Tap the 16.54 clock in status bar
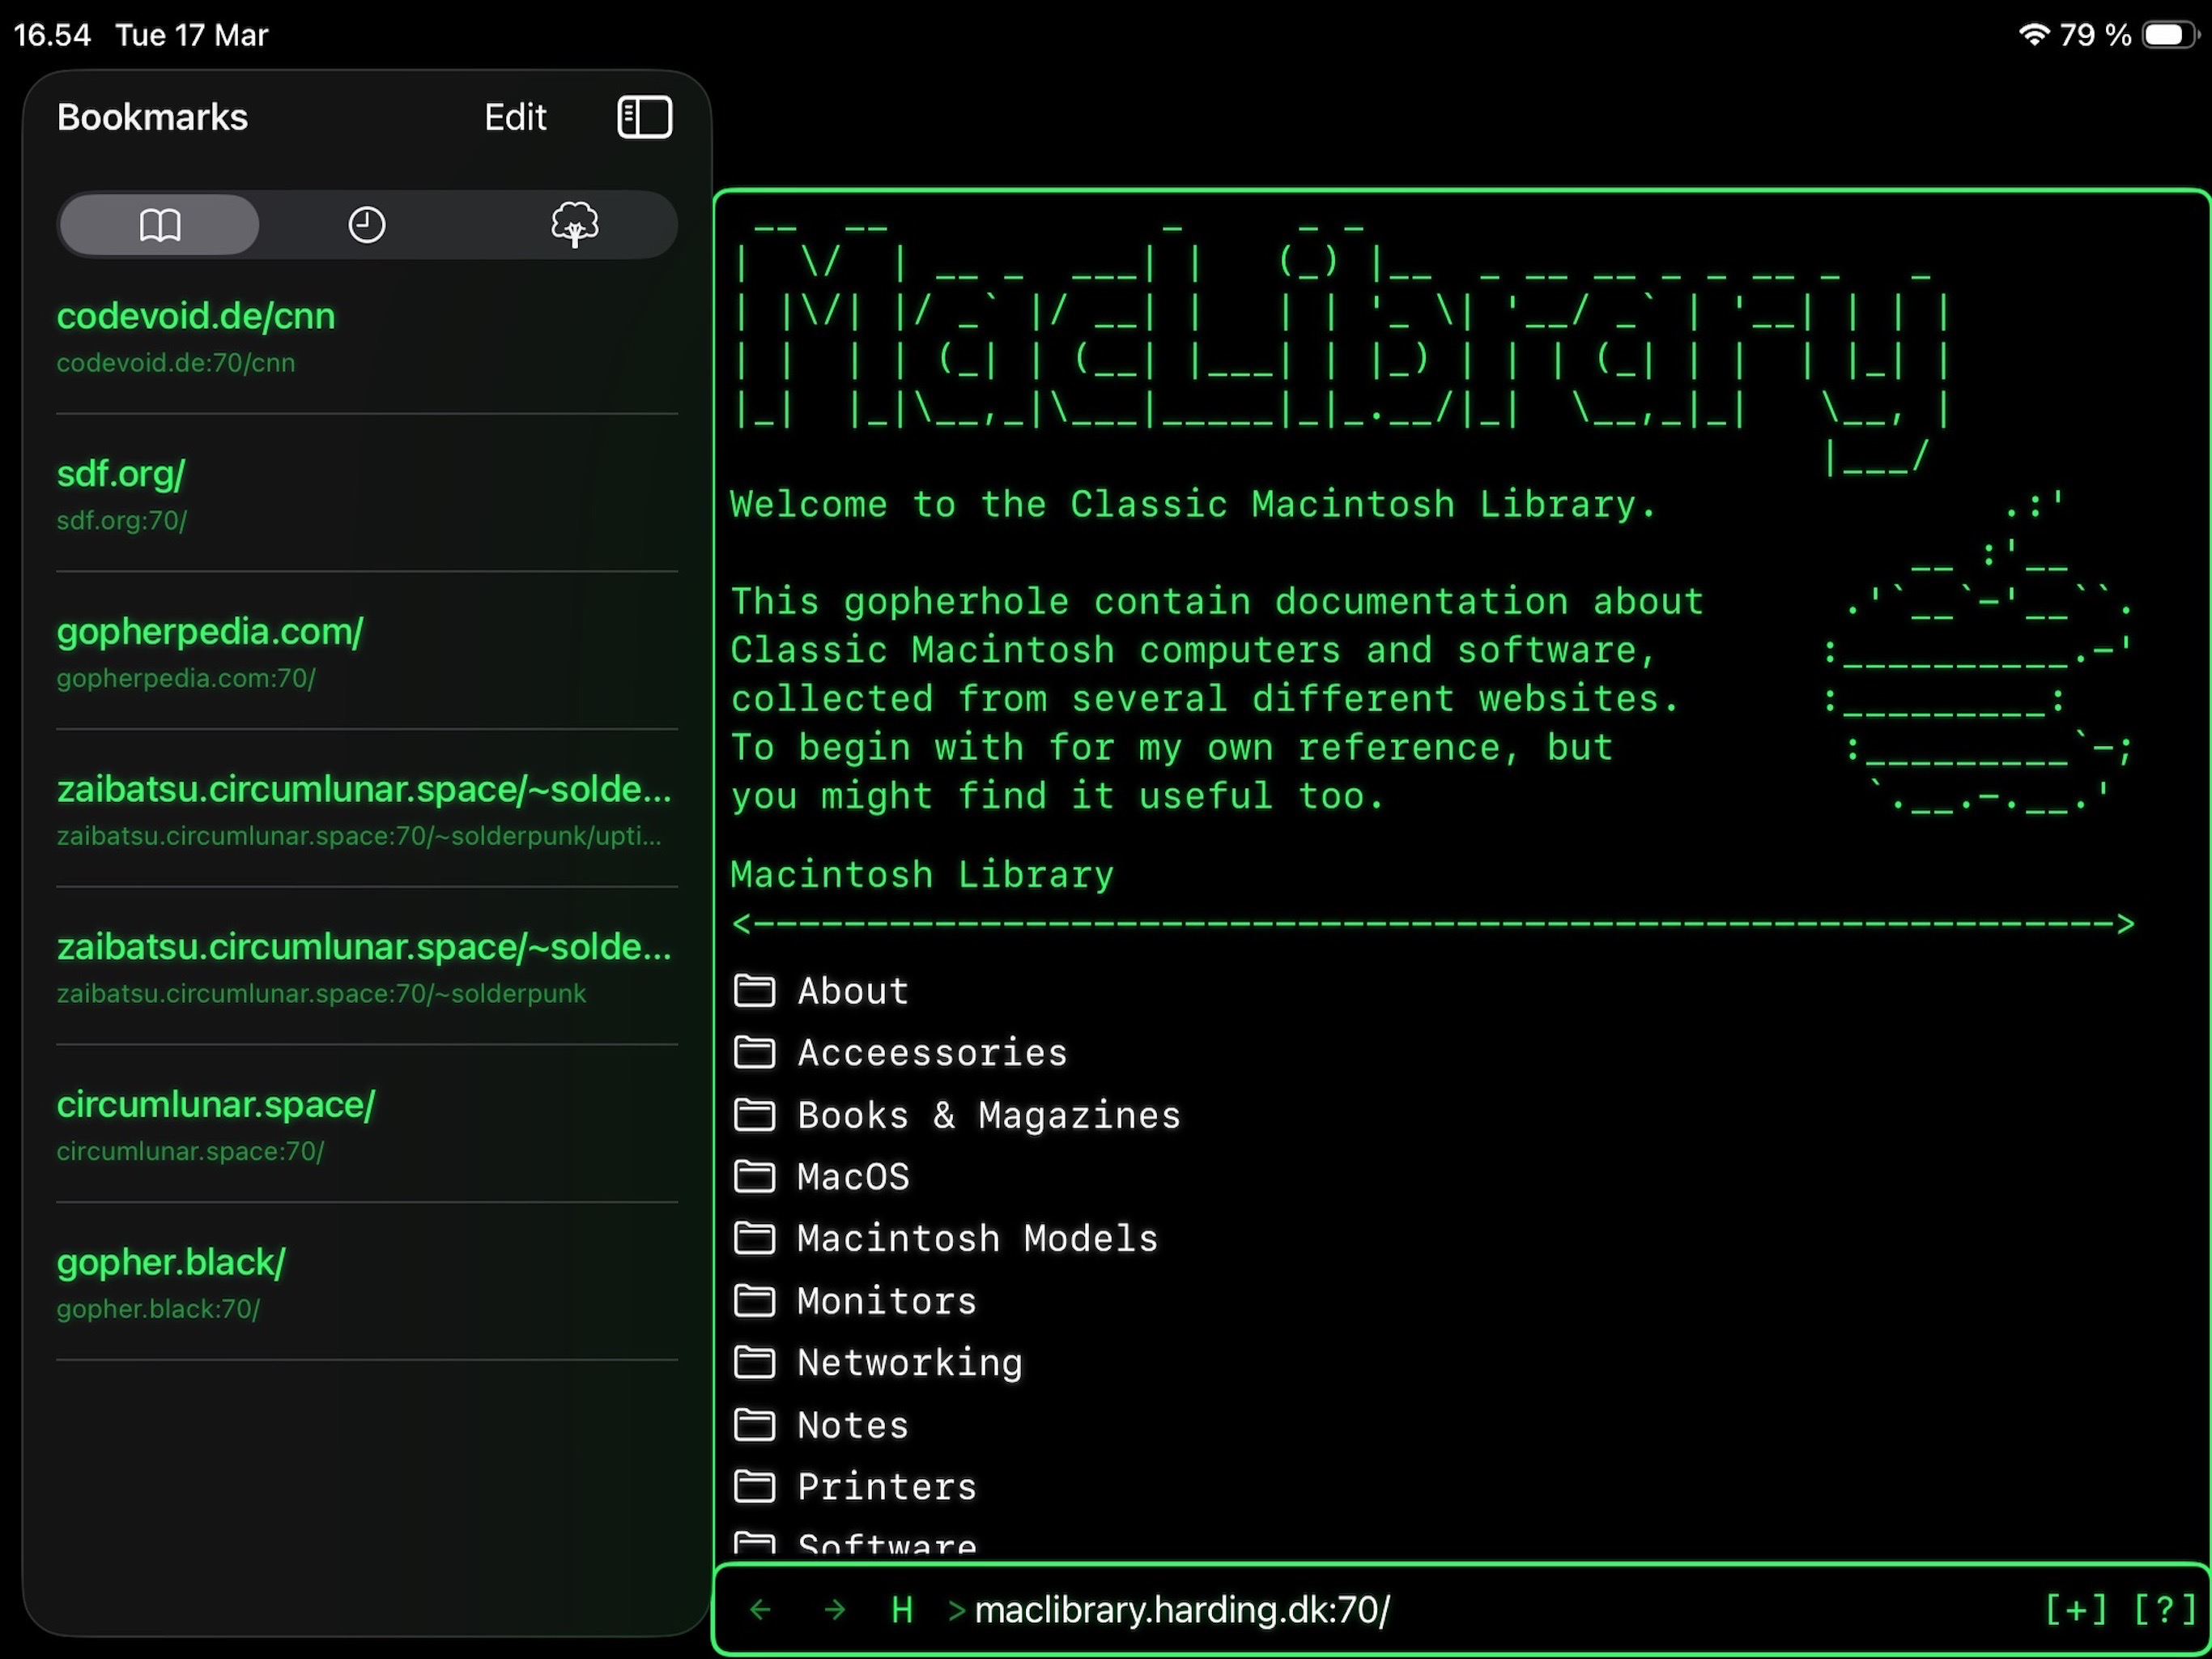2212x1659 pixels. pos(52,35)
